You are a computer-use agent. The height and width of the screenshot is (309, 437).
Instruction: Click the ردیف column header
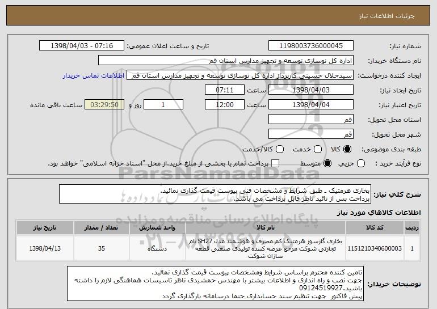tap(412, 228)
